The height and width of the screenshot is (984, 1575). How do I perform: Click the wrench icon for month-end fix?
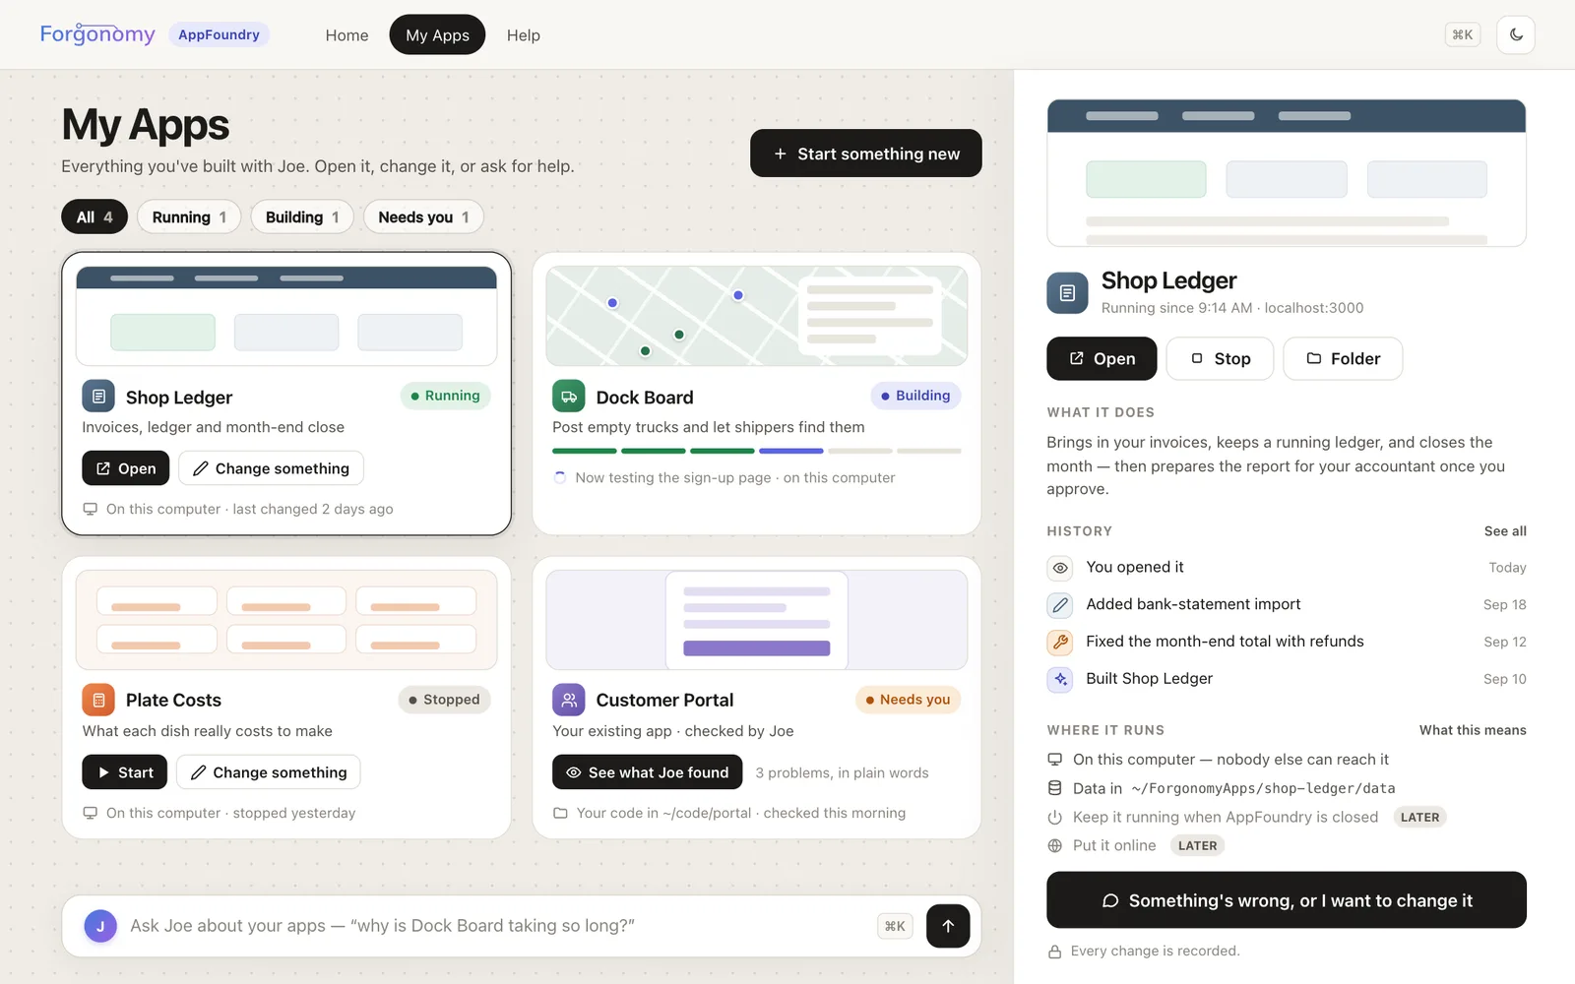1060,643
